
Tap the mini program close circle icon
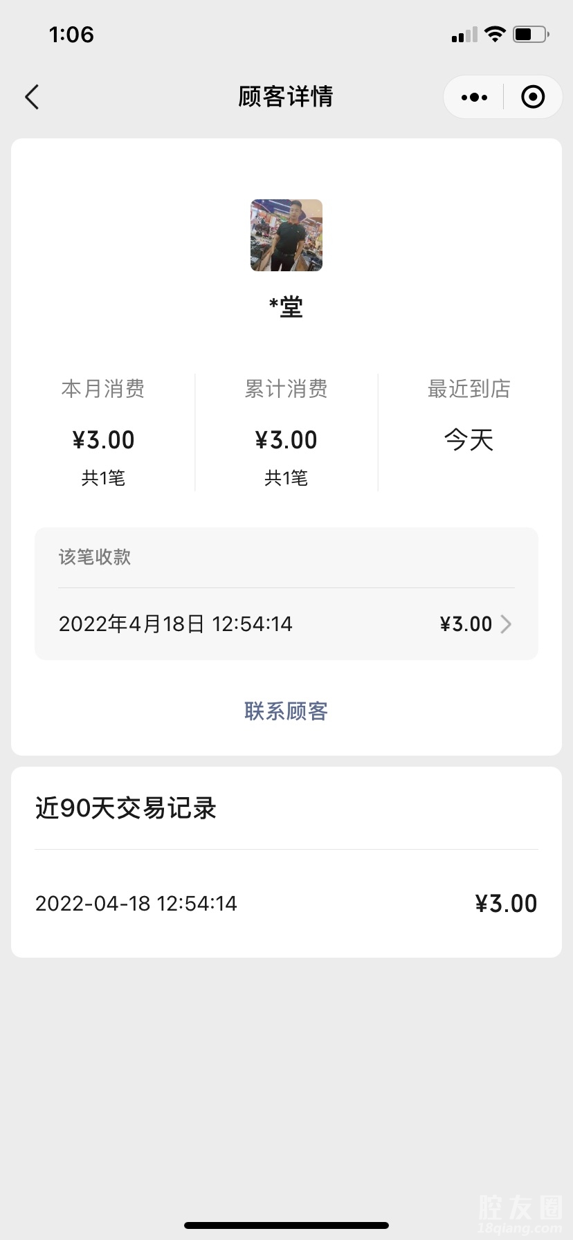[x=532, y=98]
